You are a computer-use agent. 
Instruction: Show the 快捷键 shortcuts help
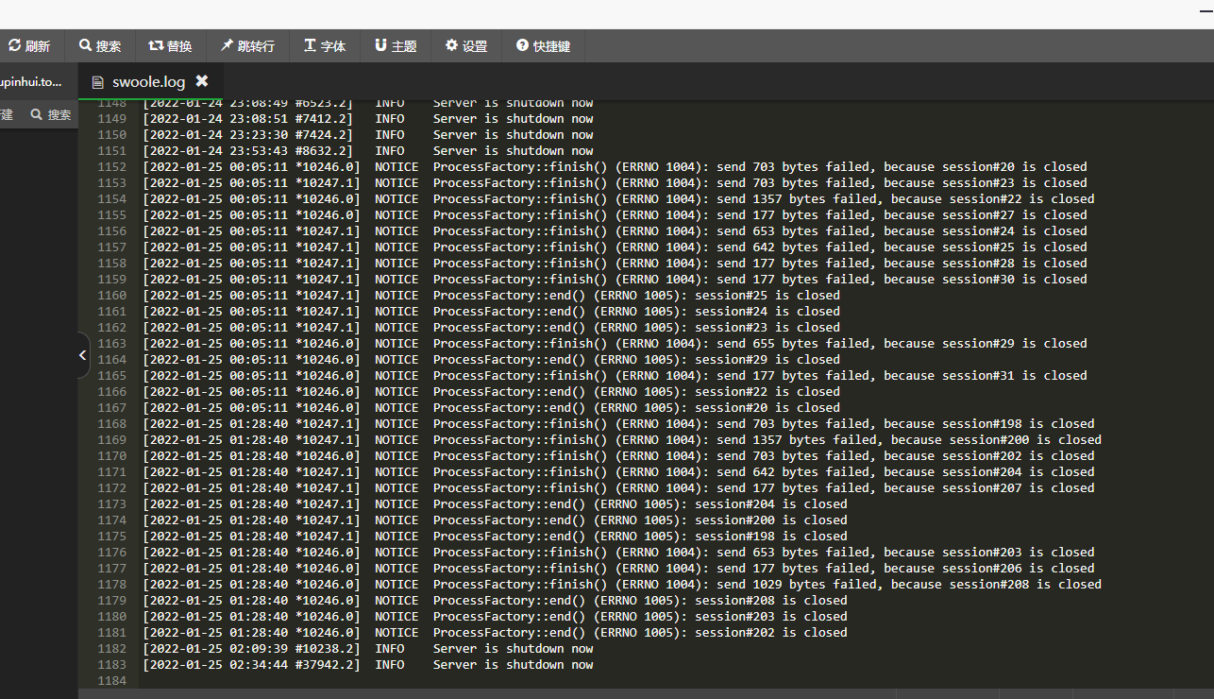(x=543, y=45)
